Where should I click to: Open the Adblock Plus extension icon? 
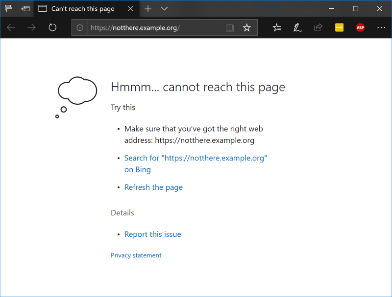point(360,27)
